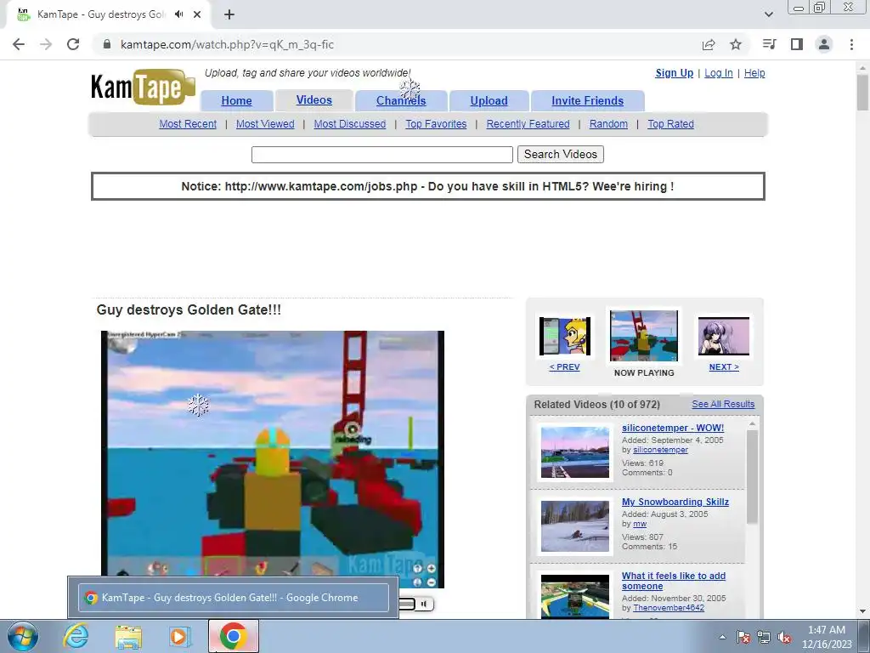Click the previous video thumbnail

(565, 336)
